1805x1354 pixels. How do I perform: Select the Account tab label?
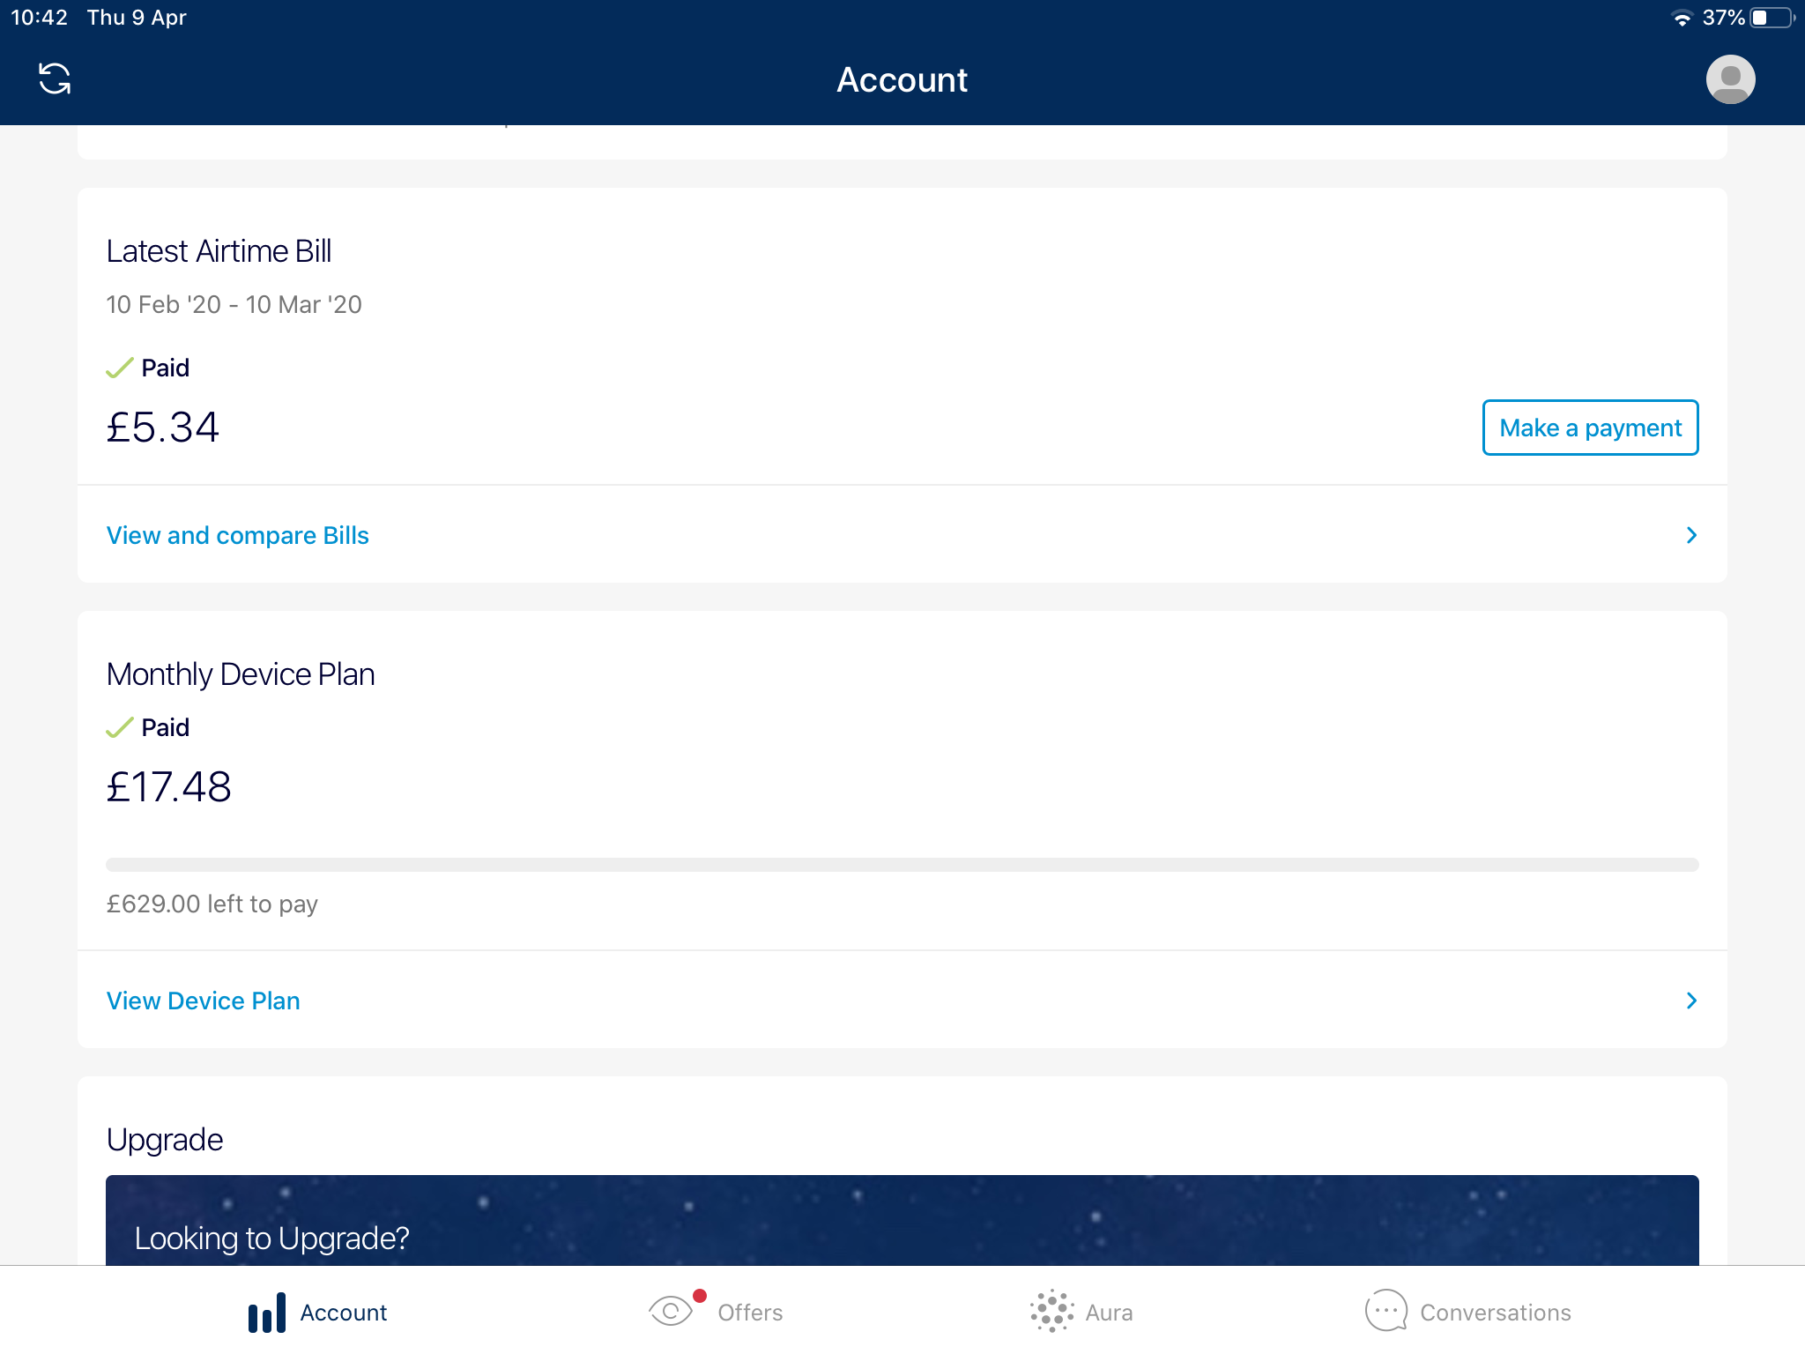pyautogui.click(x=344, y=1313)
